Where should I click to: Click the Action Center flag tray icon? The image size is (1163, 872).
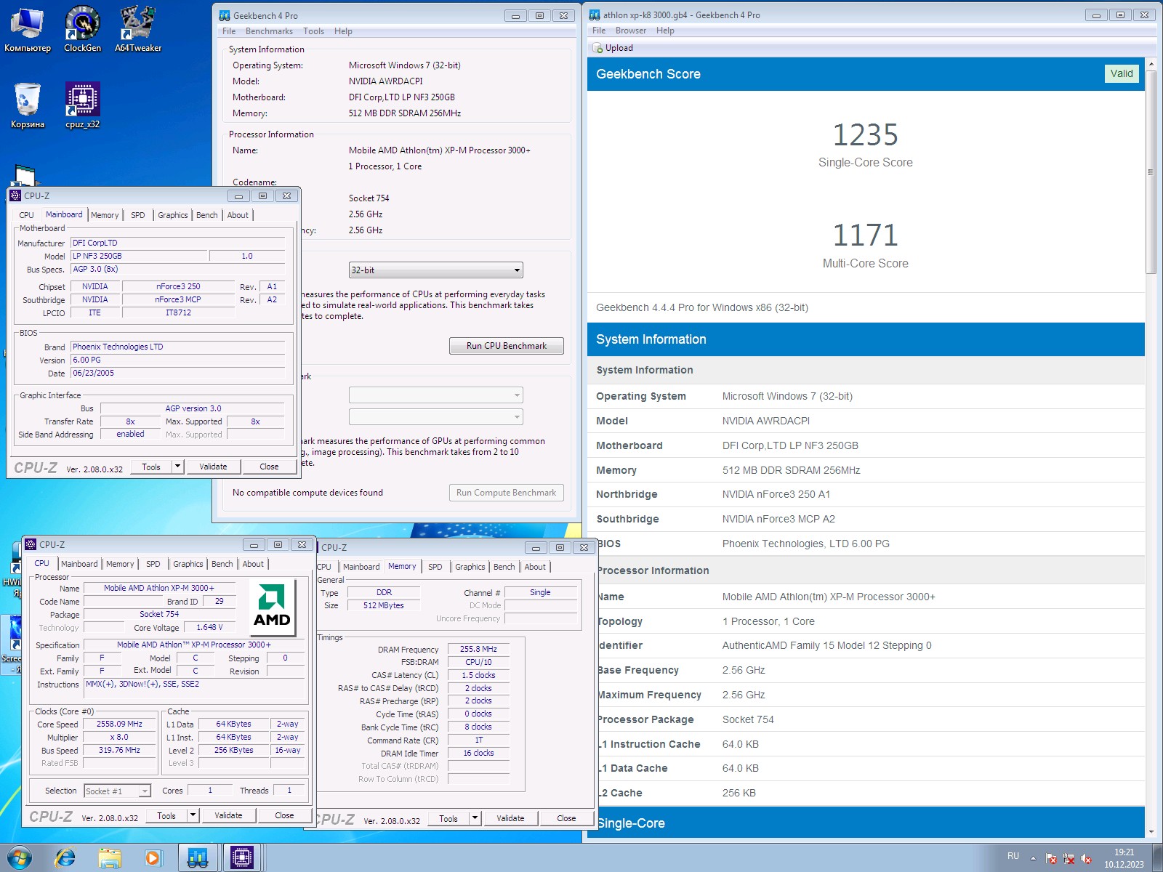pos(1051,858)
